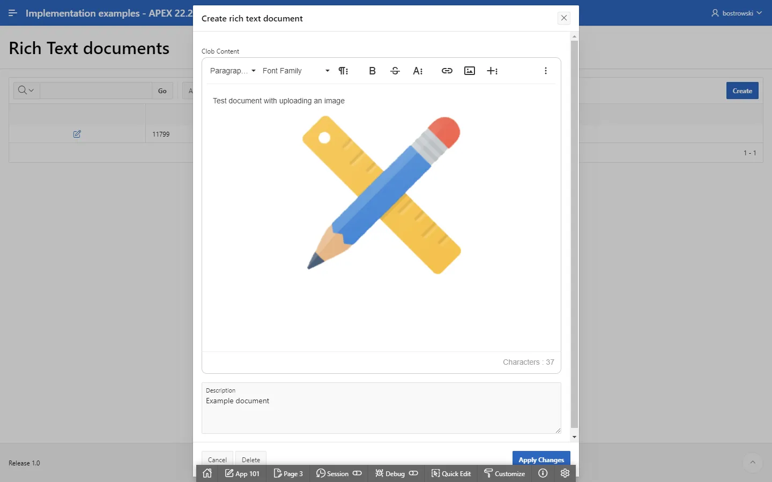Toggle the Session switch in developer toolbar
The height and width of the screenshot is (482, 772).
(357, 473)
